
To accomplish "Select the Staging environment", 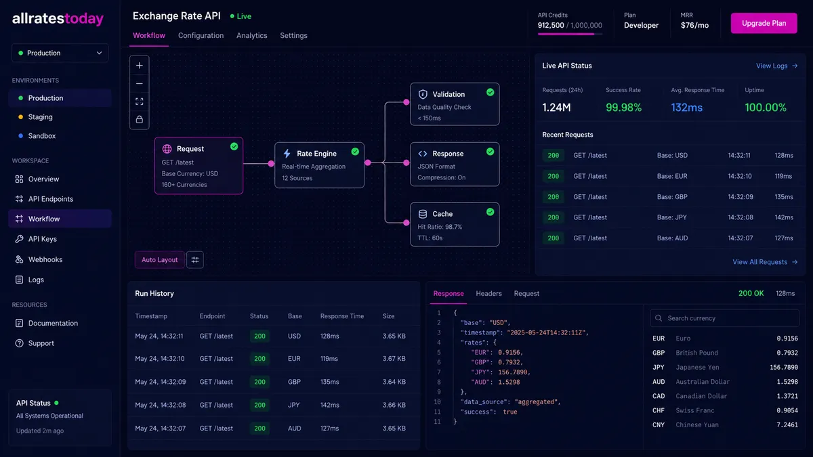I will [60, 117].
